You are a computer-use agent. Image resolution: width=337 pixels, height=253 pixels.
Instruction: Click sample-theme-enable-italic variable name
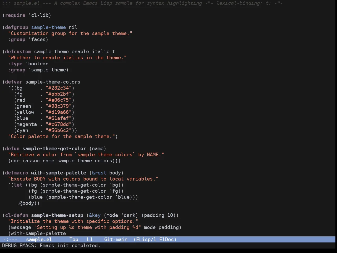pyautogui.click(x=72, y=52)
